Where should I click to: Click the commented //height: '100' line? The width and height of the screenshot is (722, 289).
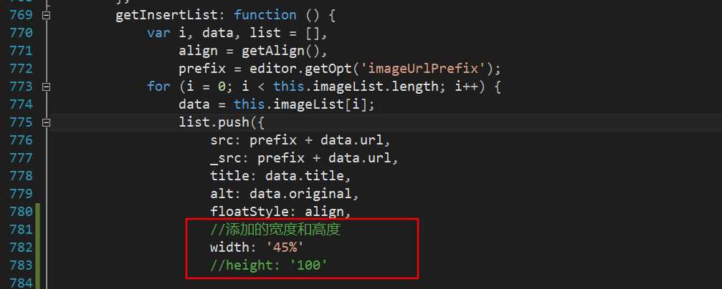pos(269,265)
